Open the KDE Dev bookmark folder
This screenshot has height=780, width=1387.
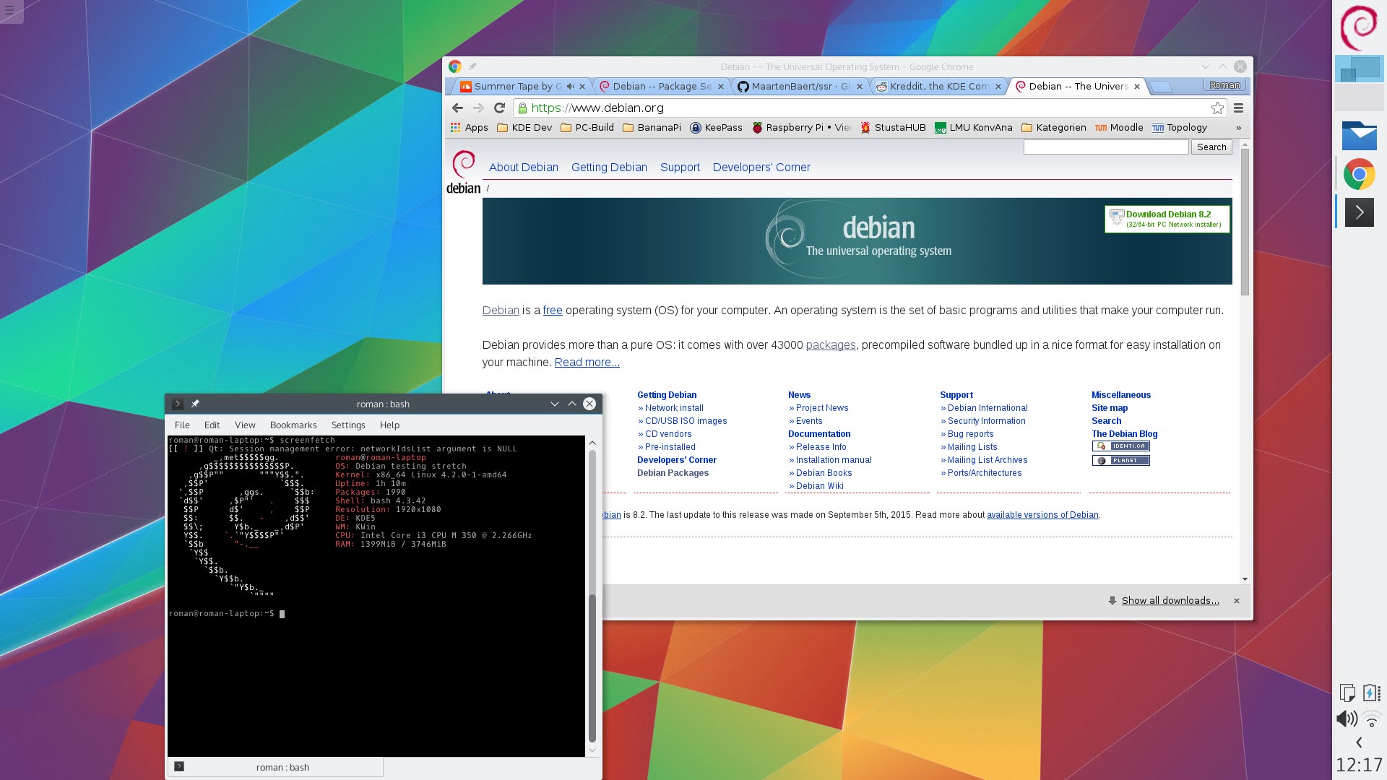(524, 127)
